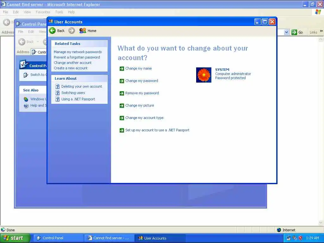Image resolution: width=324 pixels, height=243 pixels.
Task: Expand the Links toolbar chevron
Action: tap(321, 31)
